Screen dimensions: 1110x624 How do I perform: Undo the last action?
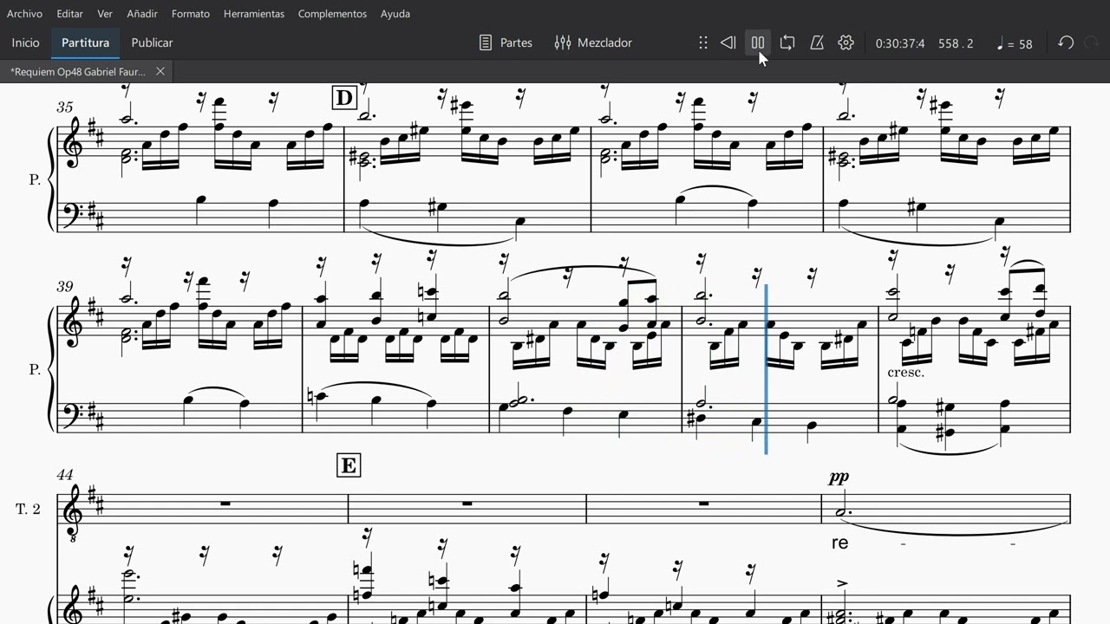coord(1066,42)
